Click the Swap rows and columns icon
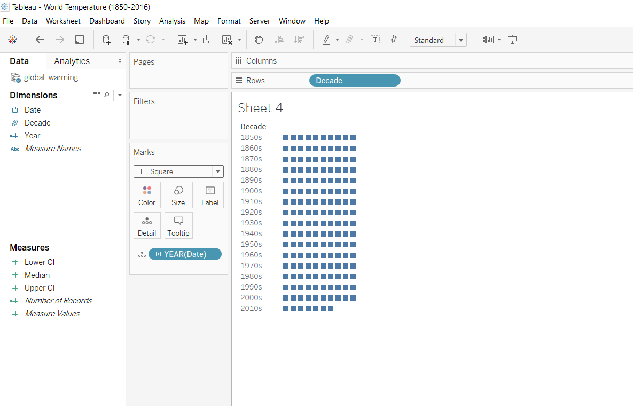This screenshot has height=406, width=633. (259, 40)
